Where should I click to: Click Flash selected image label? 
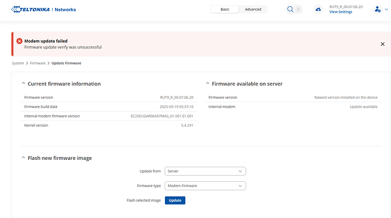tap(143, 200)
